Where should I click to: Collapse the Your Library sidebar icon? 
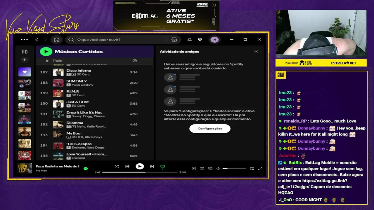tap(25, 52)
